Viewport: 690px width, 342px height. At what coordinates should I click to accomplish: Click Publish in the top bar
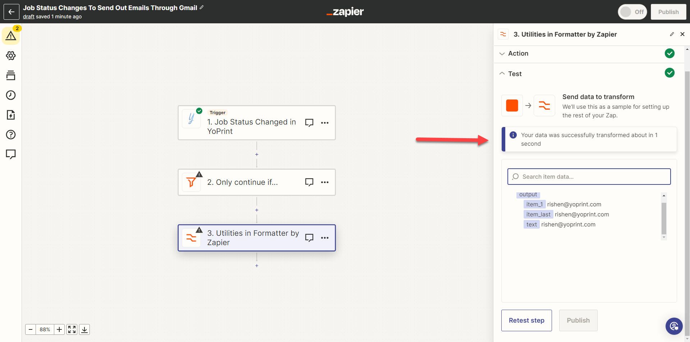coord(668,12)
